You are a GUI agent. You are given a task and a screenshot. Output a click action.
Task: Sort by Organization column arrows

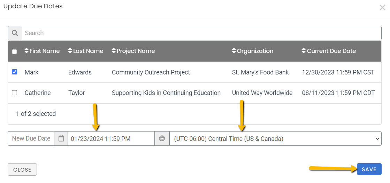[234, 51]
